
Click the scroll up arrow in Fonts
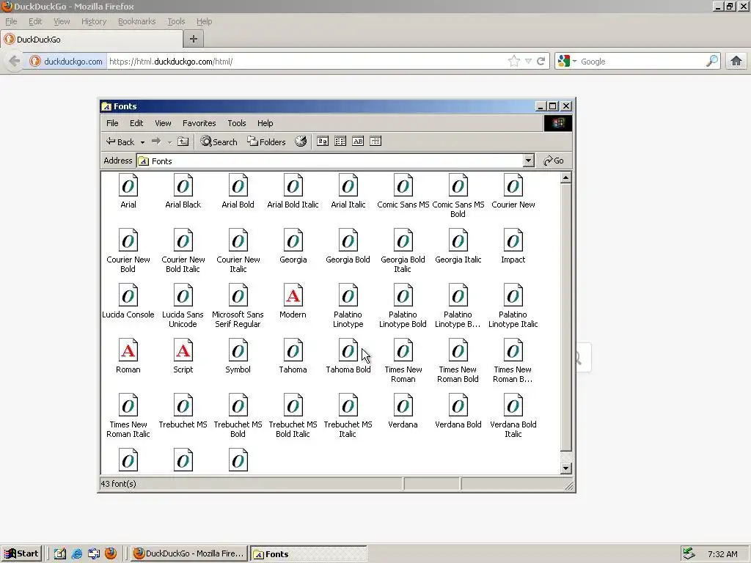[565, 177]
